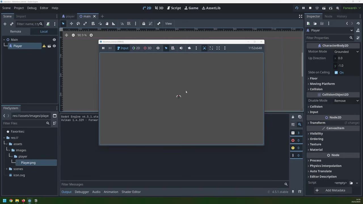The width and height of the screenshot is (363, 204).
Task: Instantiate a child scene with link icon
Action: point(12,24)
